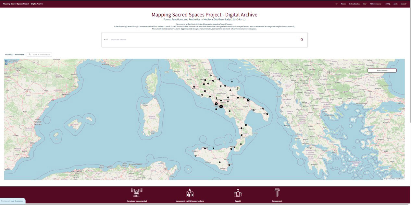Open Monumenti e siti di conservazione icon
Image resolution: width=411 pixels, height=205 pixels.
190,193
